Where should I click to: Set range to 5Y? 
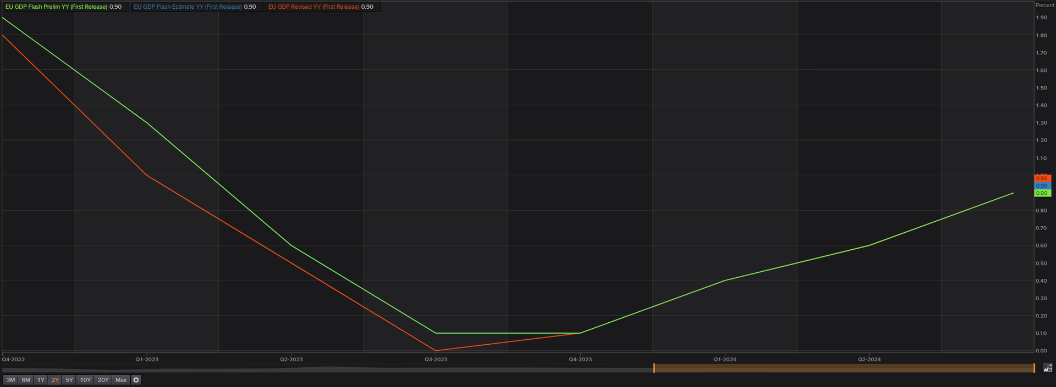click(x=69, y=380)
